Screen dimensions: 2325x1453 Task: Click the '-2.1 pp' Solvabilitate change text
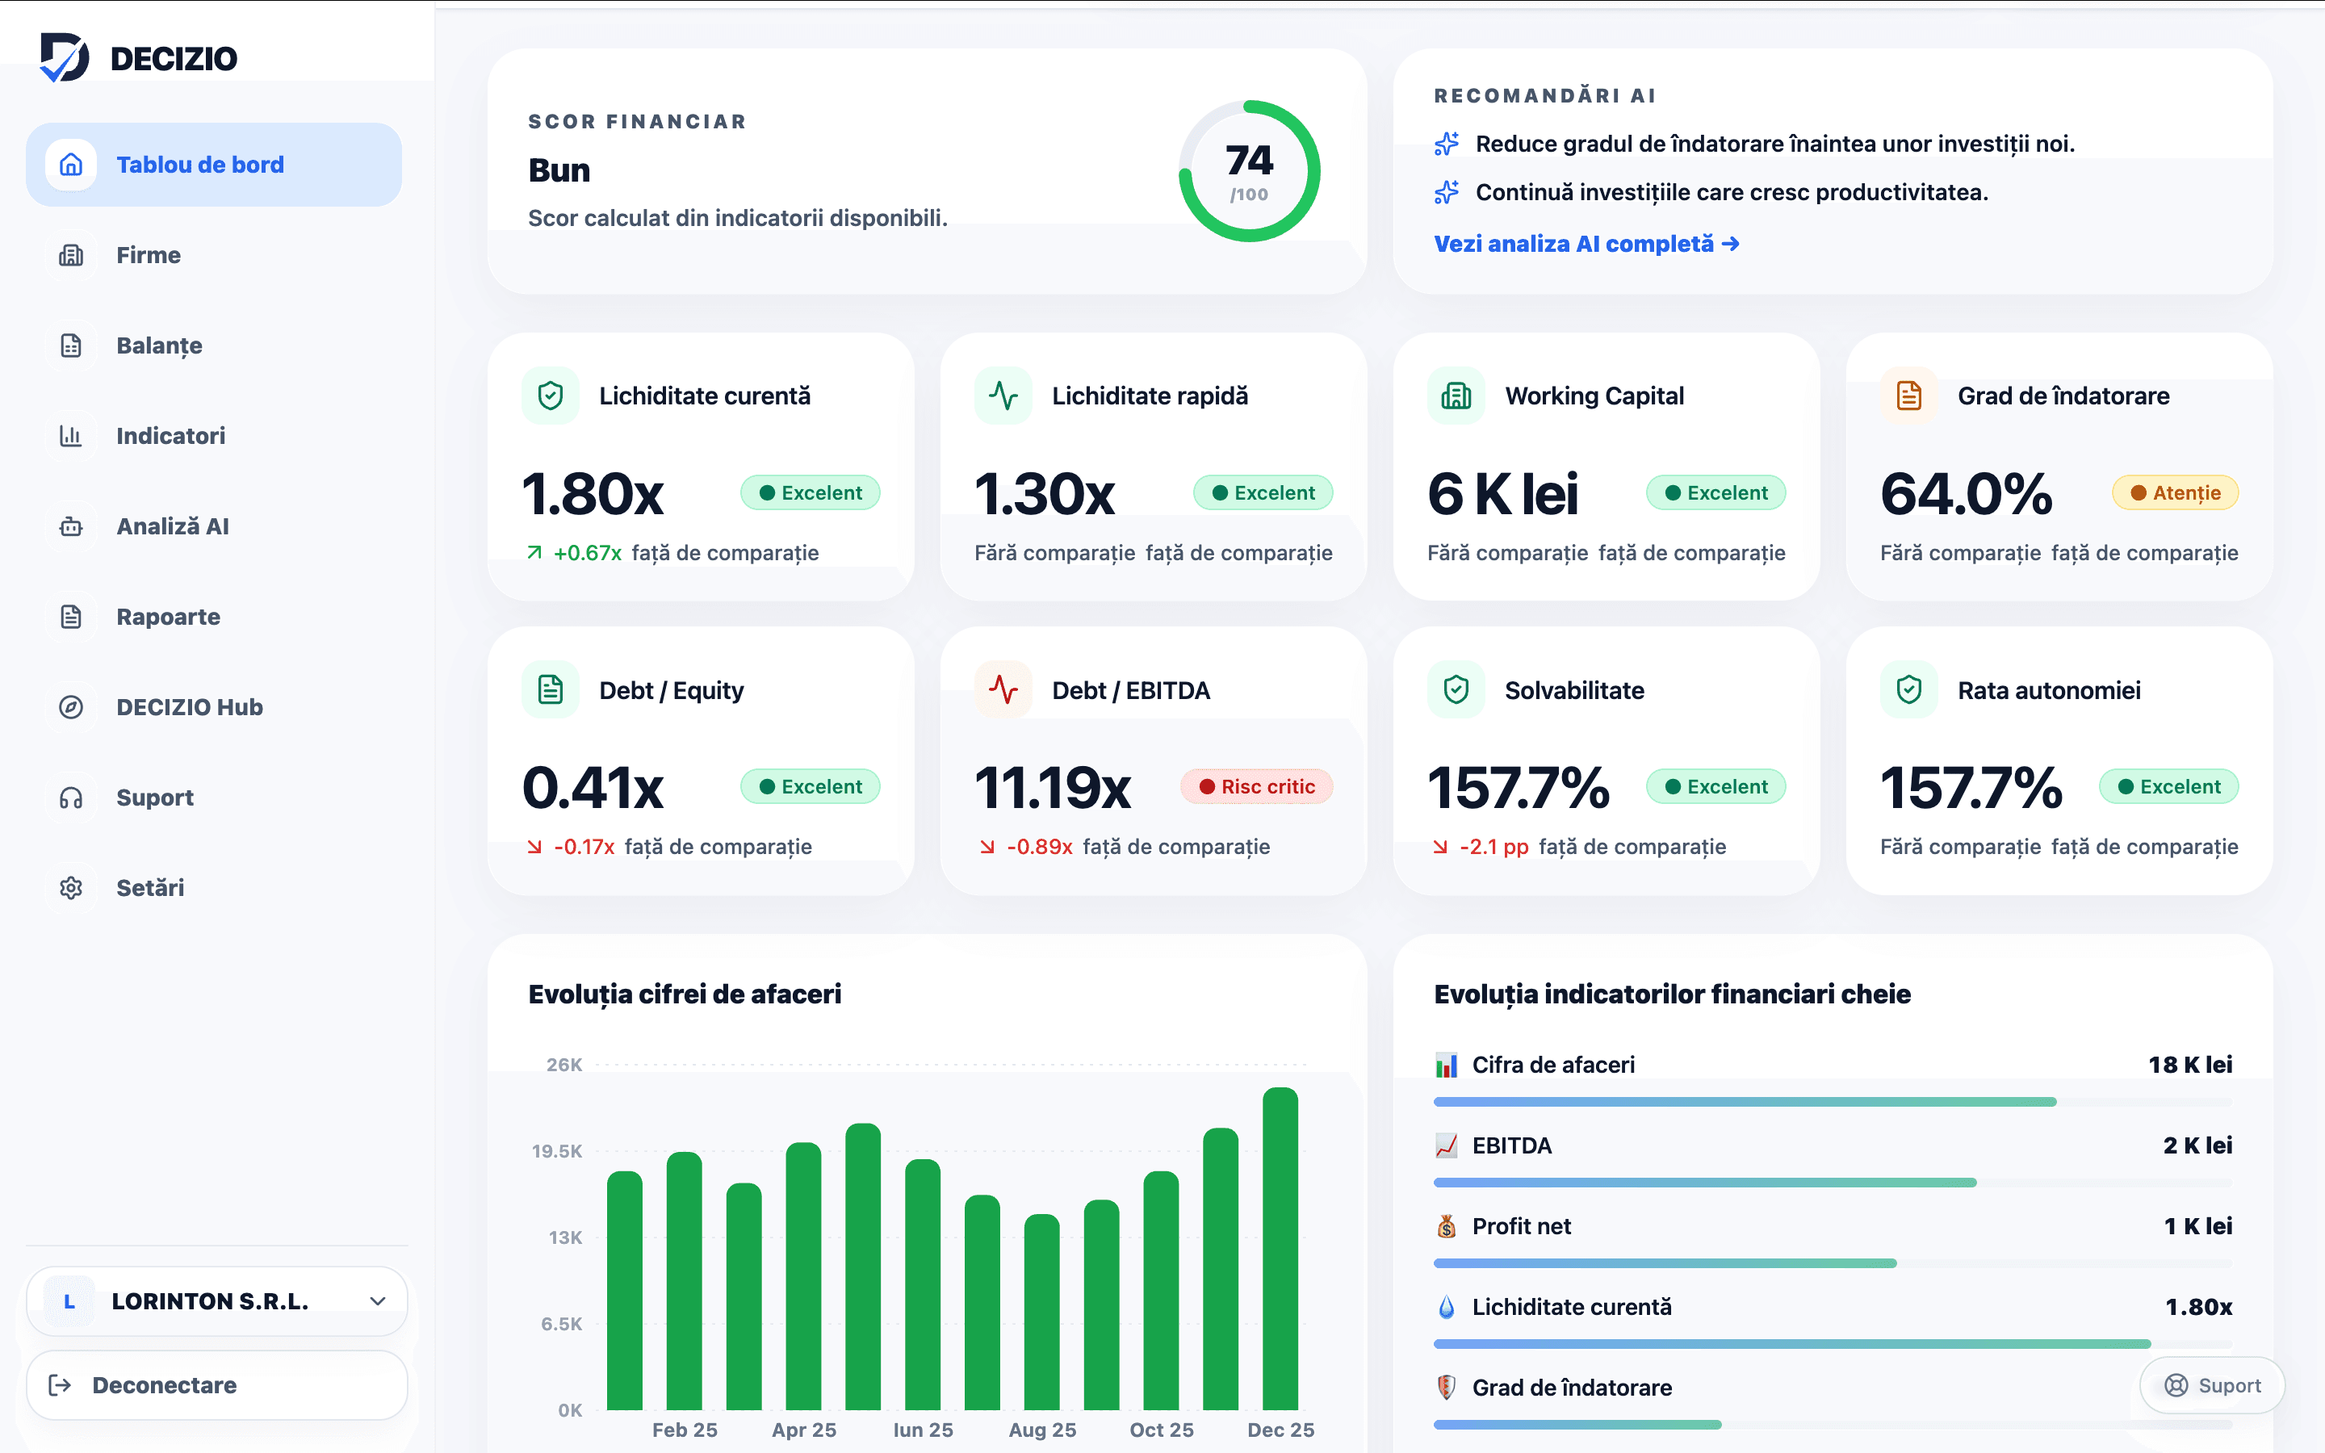(x=1494, y=847)
